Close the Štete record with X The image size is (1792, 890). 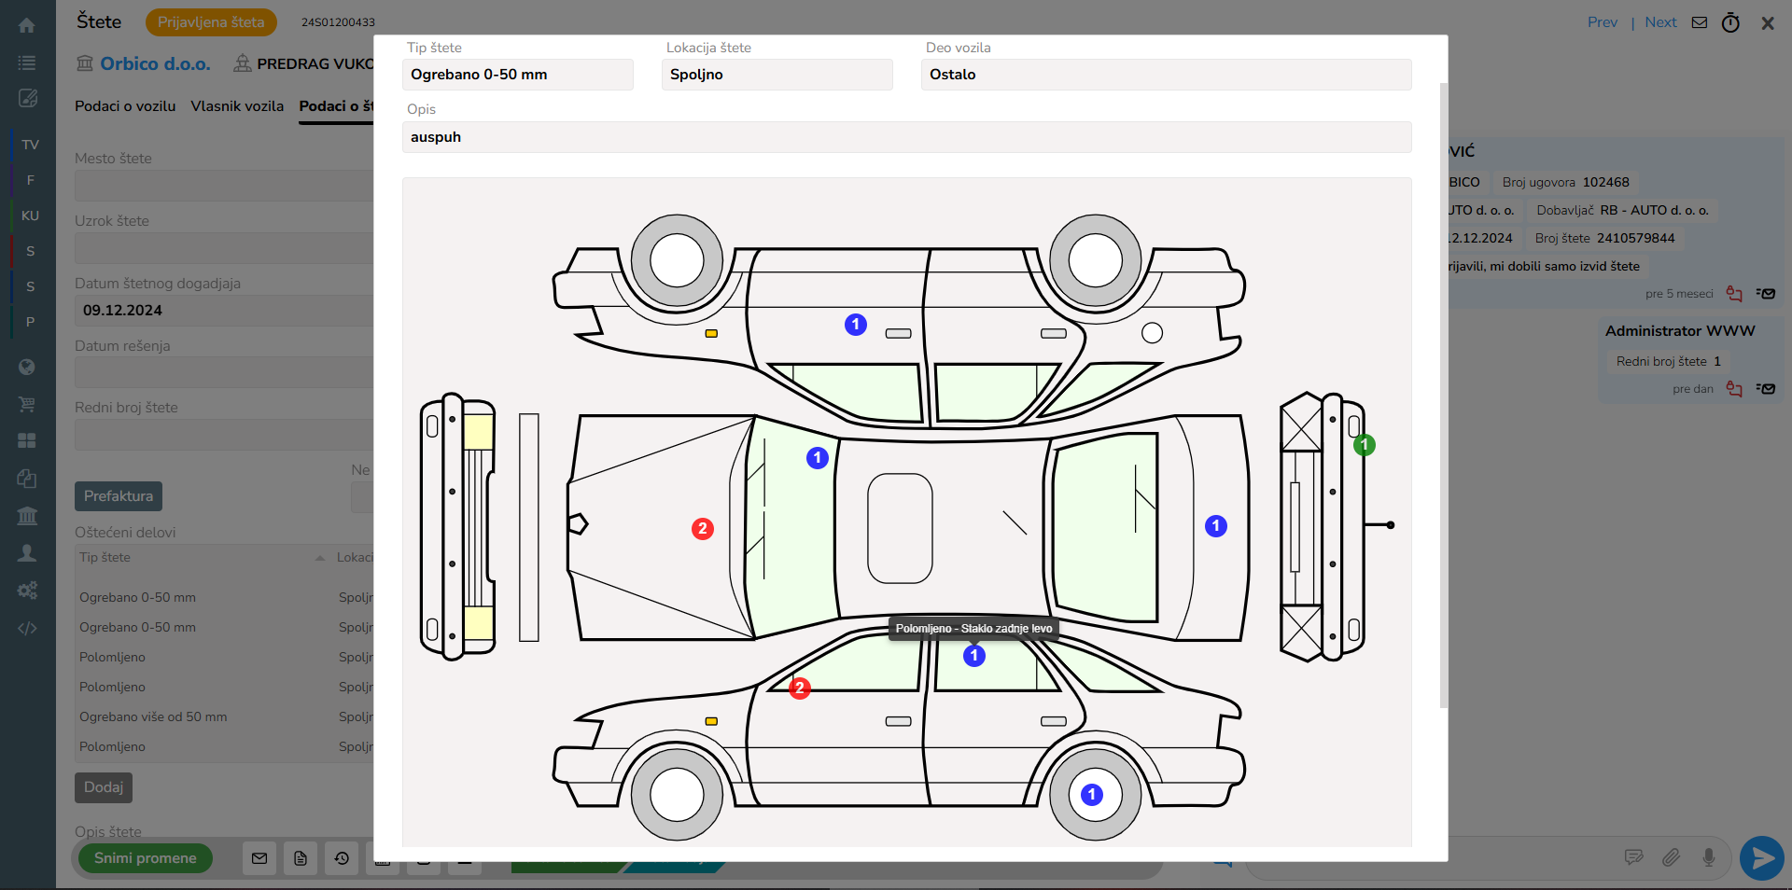coord(1768,23)
